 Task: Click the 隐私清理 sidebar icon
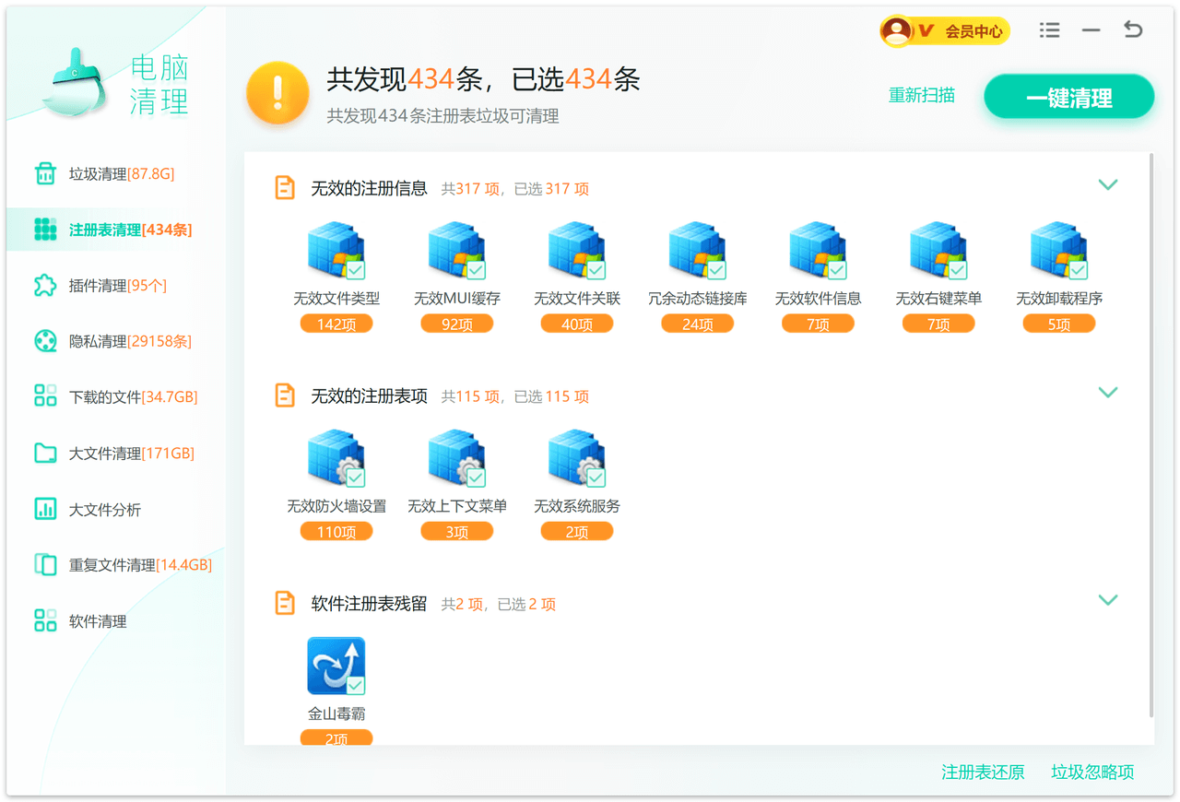pos(45,341)
